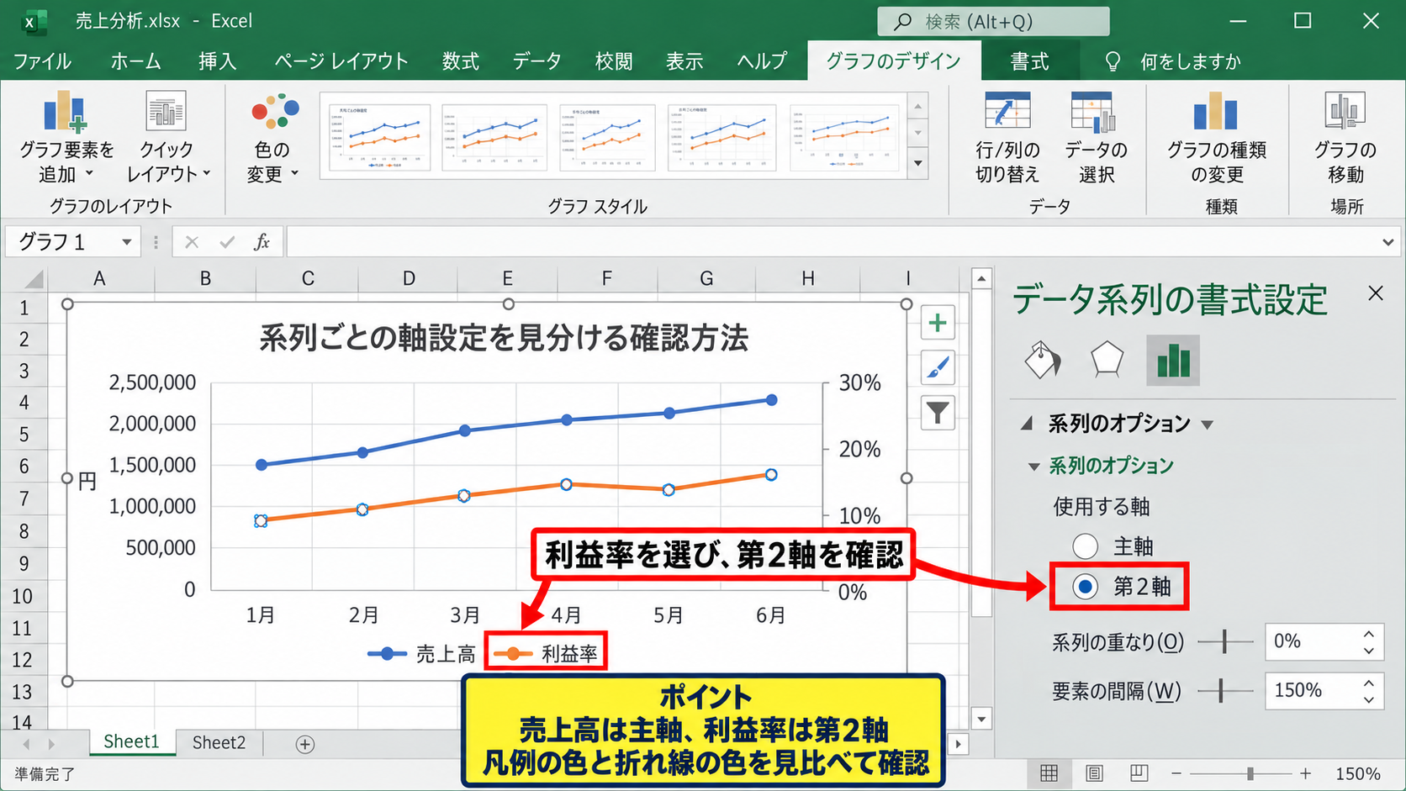The height and width of the screenshot is (791, 1406).
Task: Click the chart elements plus button
Action: (x=938, y=323)
